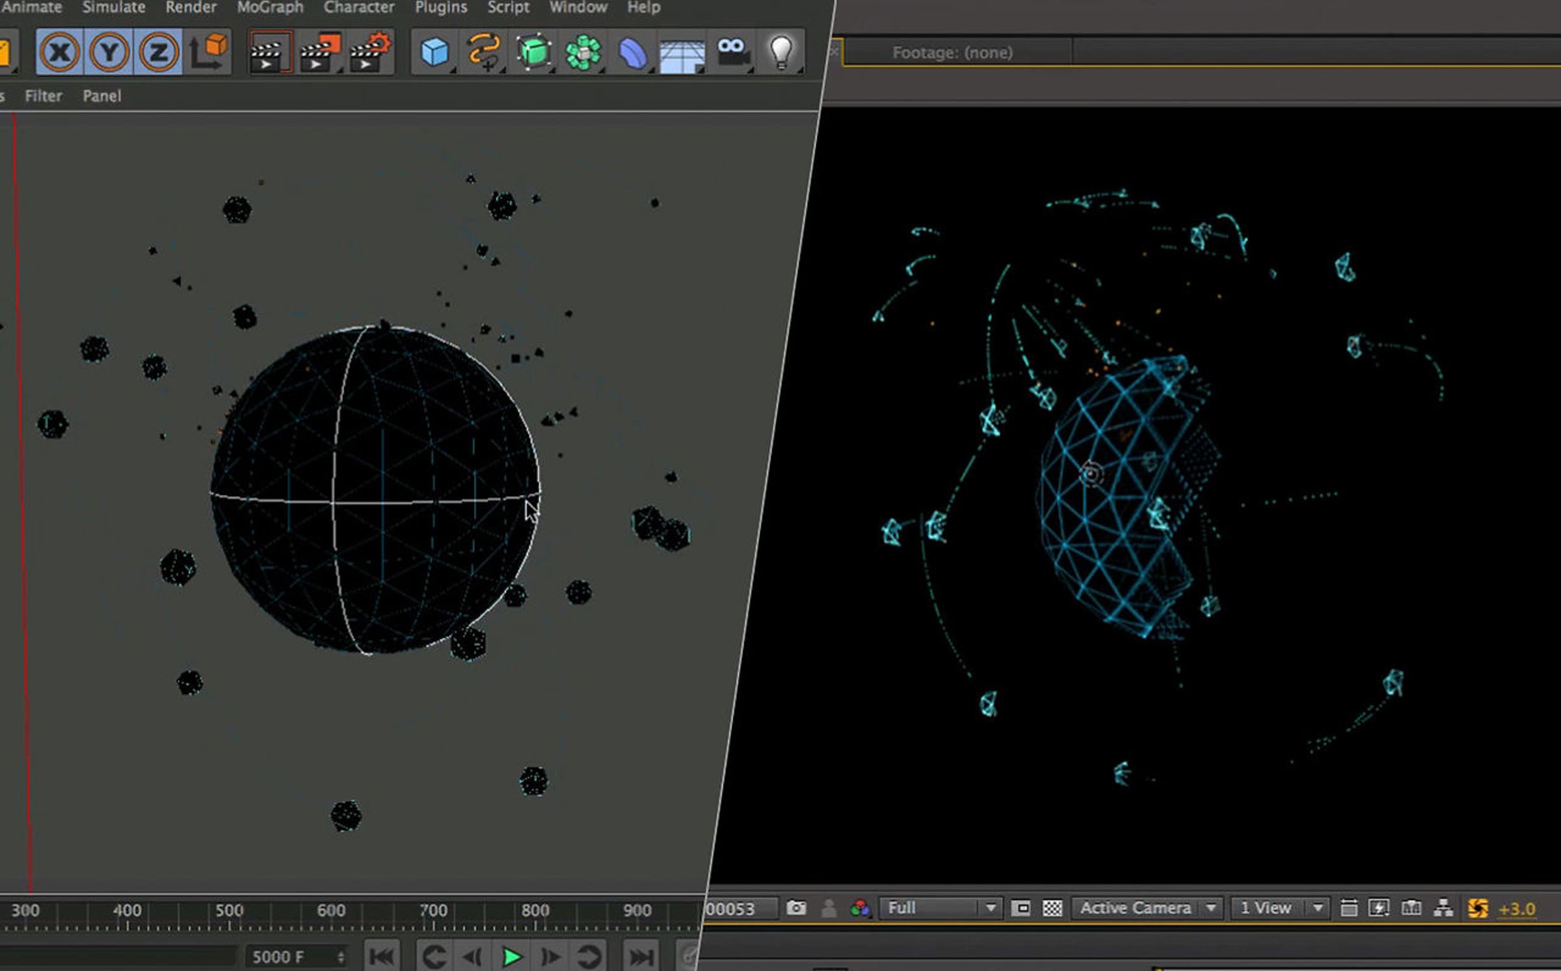This screenshot has width=1561, height=971.
Task: Toggle the X axis lock
Action: point(60,52)
